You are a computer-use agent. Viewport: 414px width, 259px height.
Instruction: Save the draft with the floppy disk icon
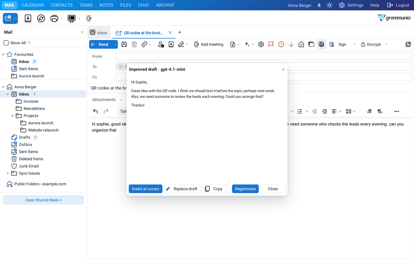coord(124,44)
